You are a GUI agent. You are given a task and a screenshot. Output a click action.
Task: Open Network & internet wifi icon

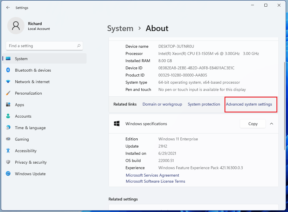[8, 82]
